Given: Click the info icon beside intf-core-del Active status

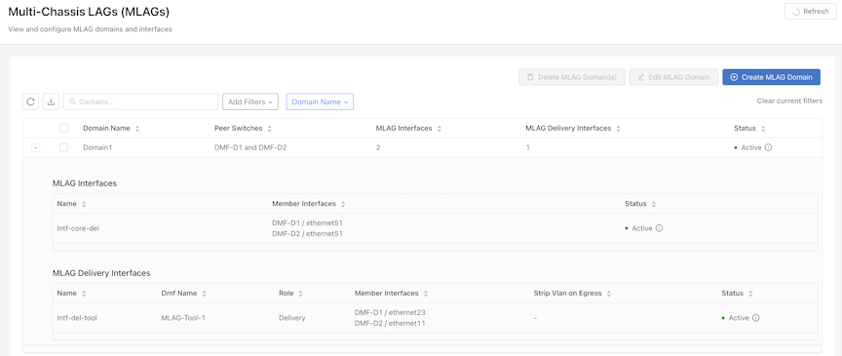Looking at the screenshot, I should (659, 228).
